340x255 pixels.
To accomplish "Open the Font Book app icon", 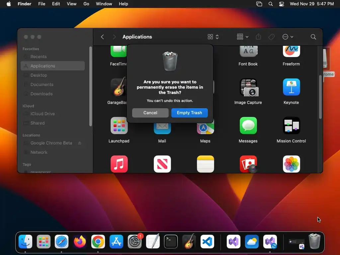I will point(248,51).
